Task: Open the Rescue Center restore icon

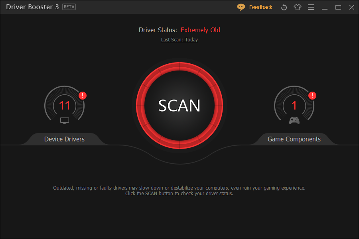Action: tap(284, 7)
